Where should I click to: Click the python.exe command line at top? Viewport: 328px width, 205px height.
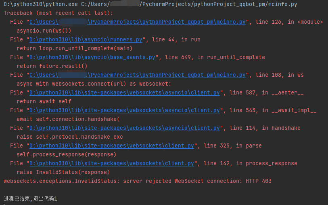click(150, 4)
